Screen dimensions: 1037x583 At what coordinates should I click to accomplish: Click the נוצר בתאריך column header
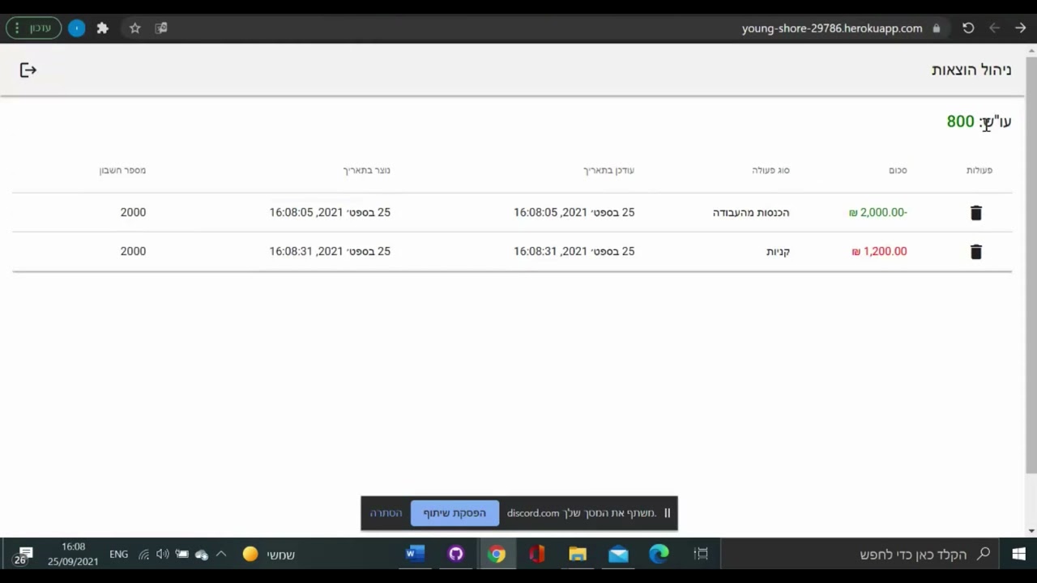366,171
